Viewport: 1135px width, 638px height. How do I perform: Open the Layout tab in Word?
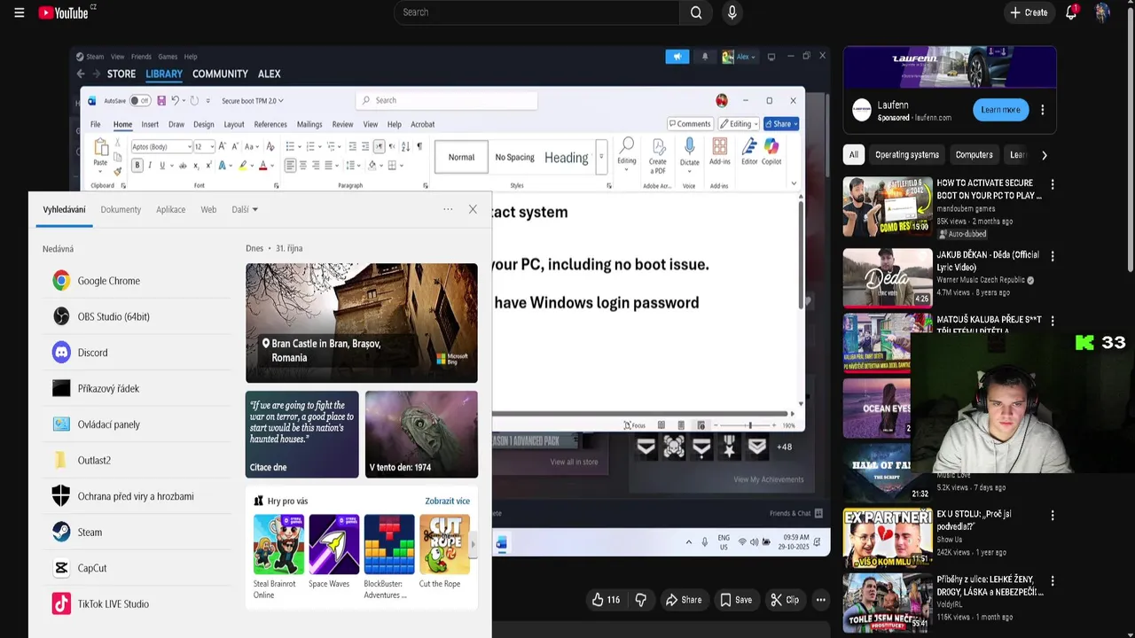(233, 124)
